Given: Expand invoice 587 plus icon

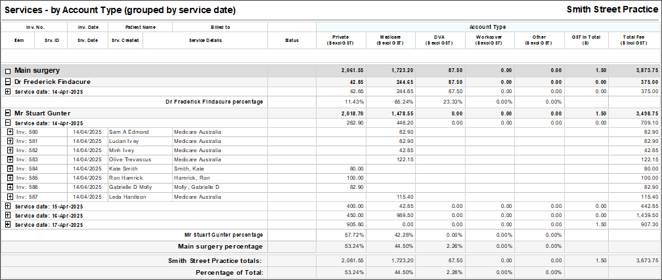Looking at the screenshot, I should (10, 197).
